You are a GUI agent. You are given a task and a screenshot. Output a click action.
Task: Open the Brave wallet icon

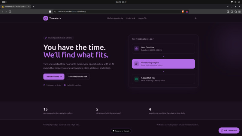click(232, 12)
